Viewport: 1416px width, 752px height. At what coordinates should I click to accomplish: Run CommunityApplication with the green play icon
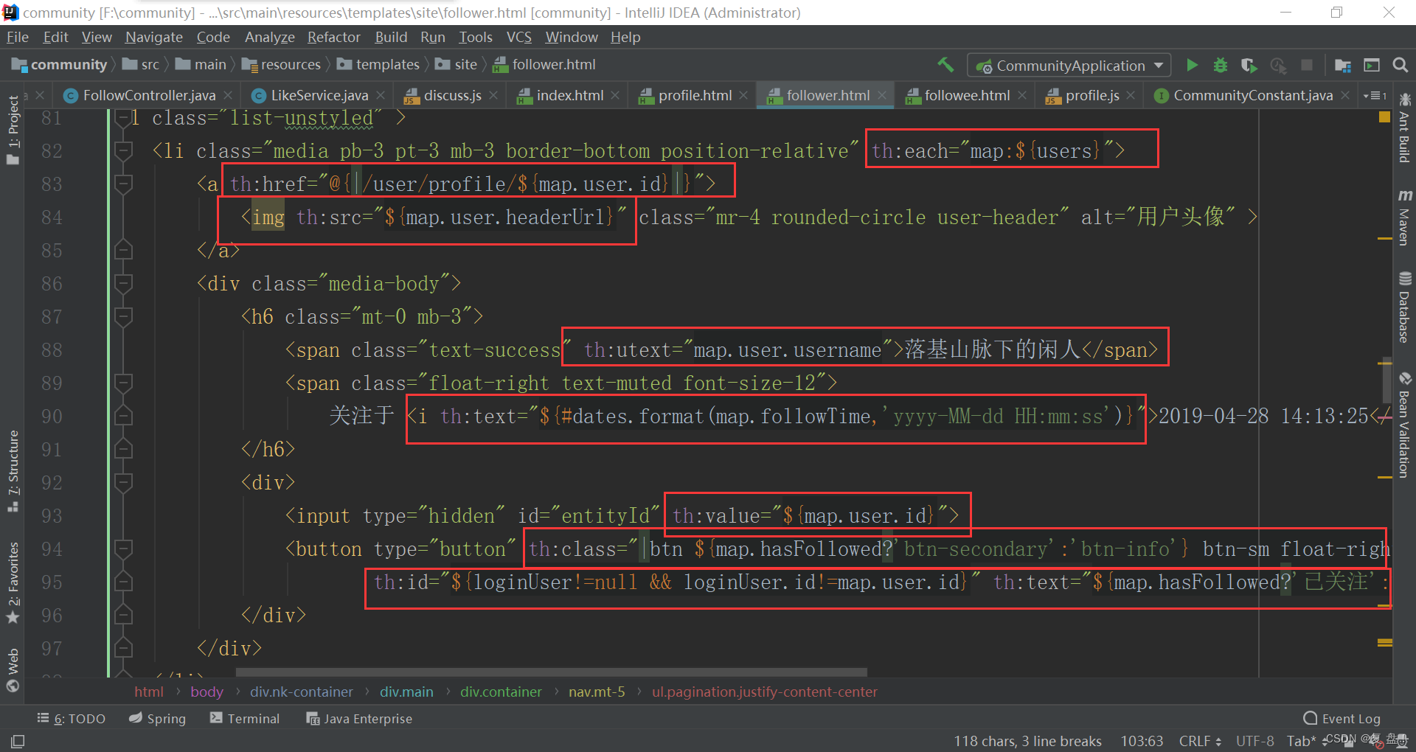pos(1192,65)
